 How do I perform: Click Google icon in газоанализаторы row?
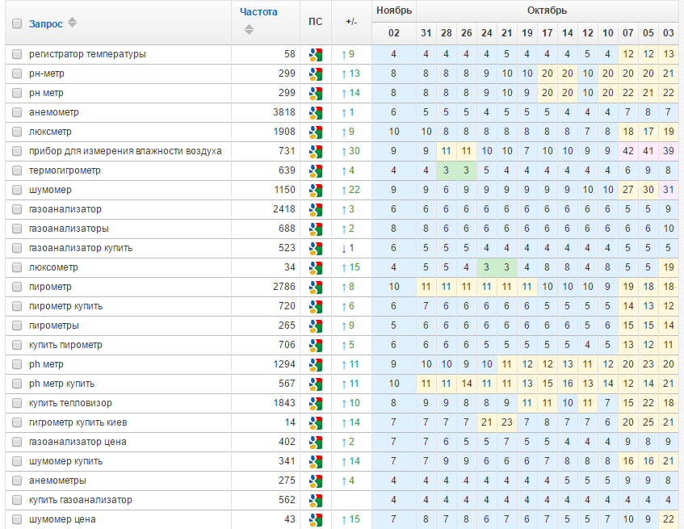316,229
